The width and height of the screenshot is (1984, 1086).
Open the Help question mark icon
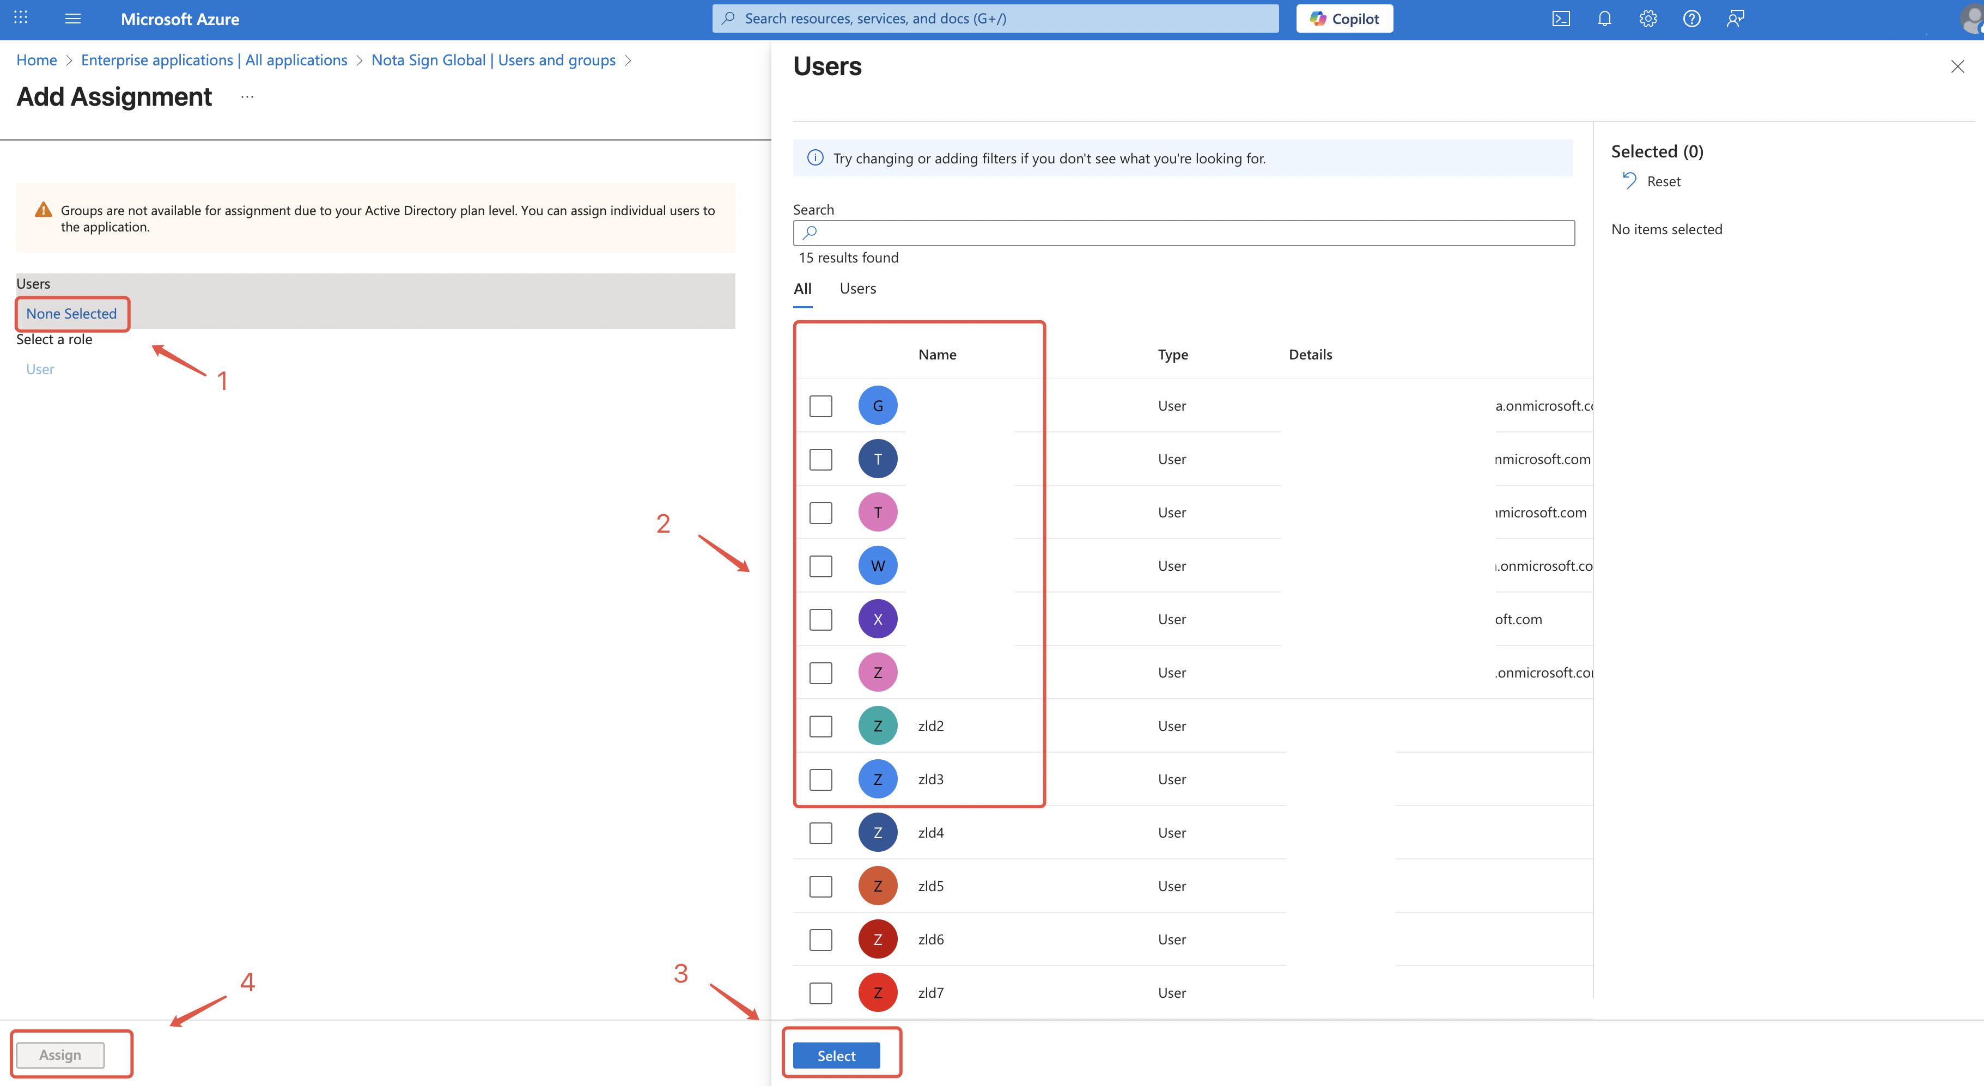(1691, 19)
